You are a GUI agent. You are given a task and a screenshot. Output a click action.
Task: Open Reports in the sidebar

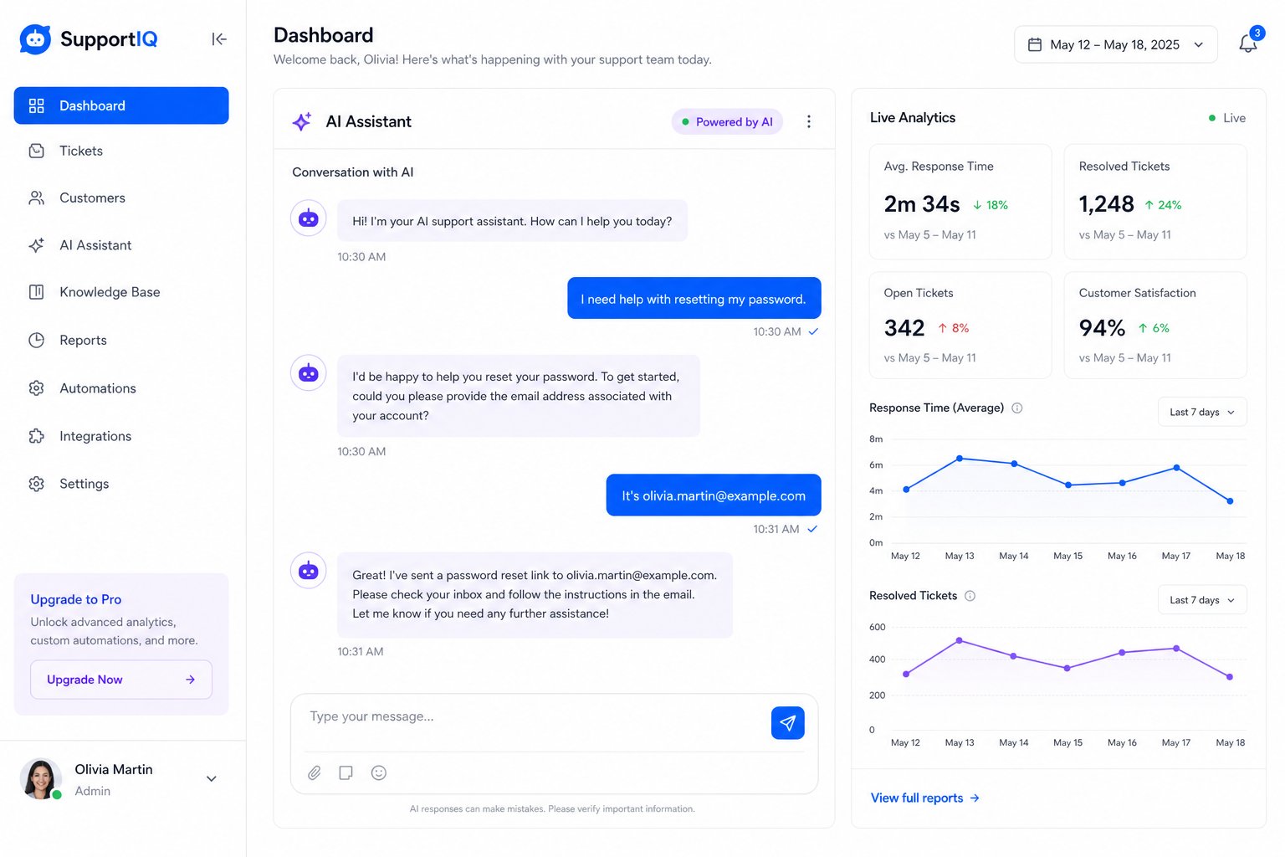click(121, 340)
